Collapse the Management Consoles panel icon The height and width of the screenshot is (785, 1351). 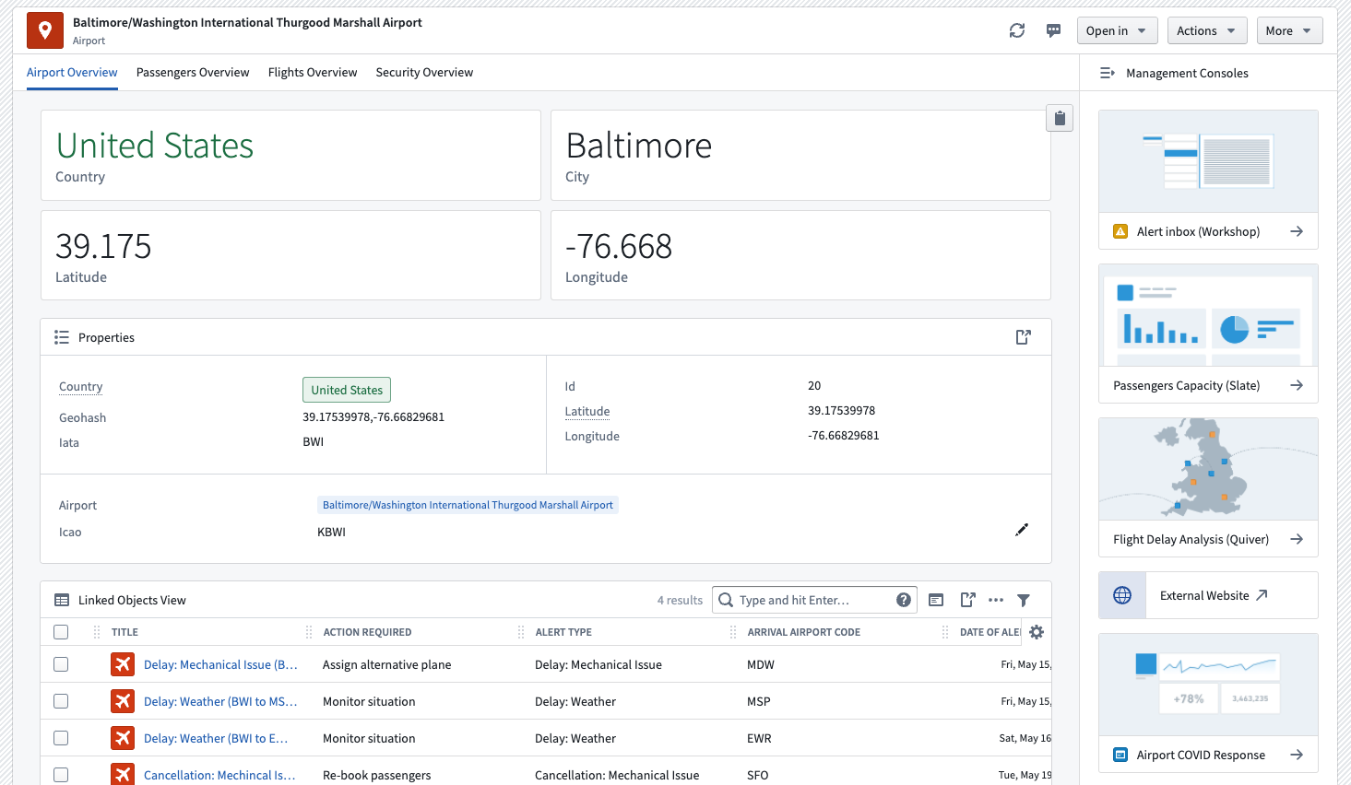[x=1108, y=73]
